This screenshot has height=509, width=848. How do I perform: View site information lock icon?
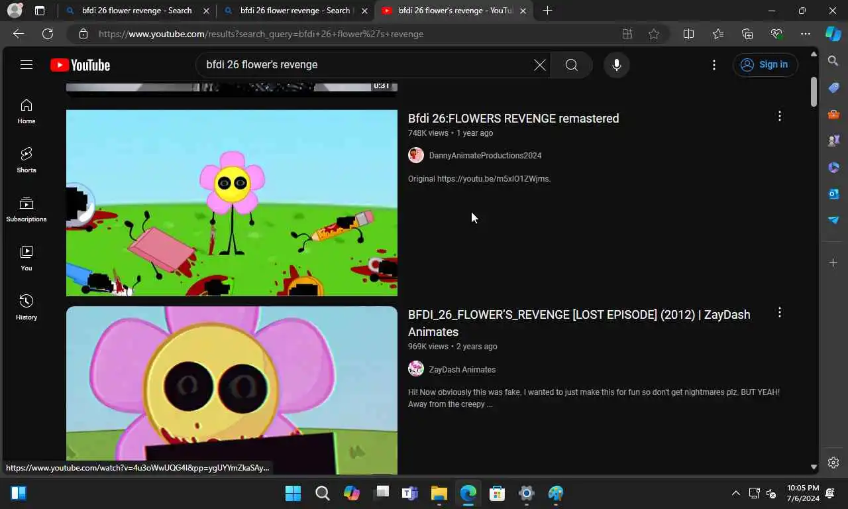[83, 34]
